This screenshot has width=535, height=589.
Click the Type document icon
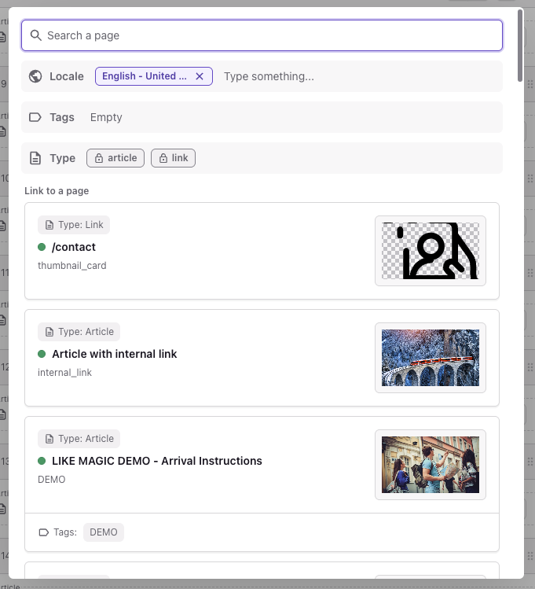[x=35, y=158]
